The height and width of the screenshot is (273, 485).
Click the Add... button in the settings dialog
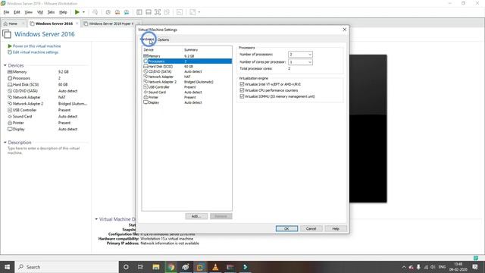point(196,216)
